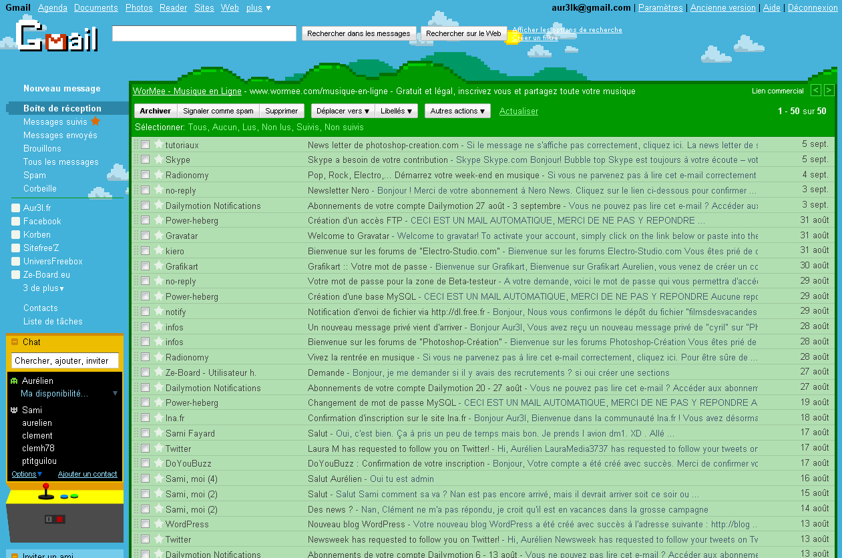Tick the WordPress message checkbox
This screenshot has width=842, height=558.
tap(145, 524)
